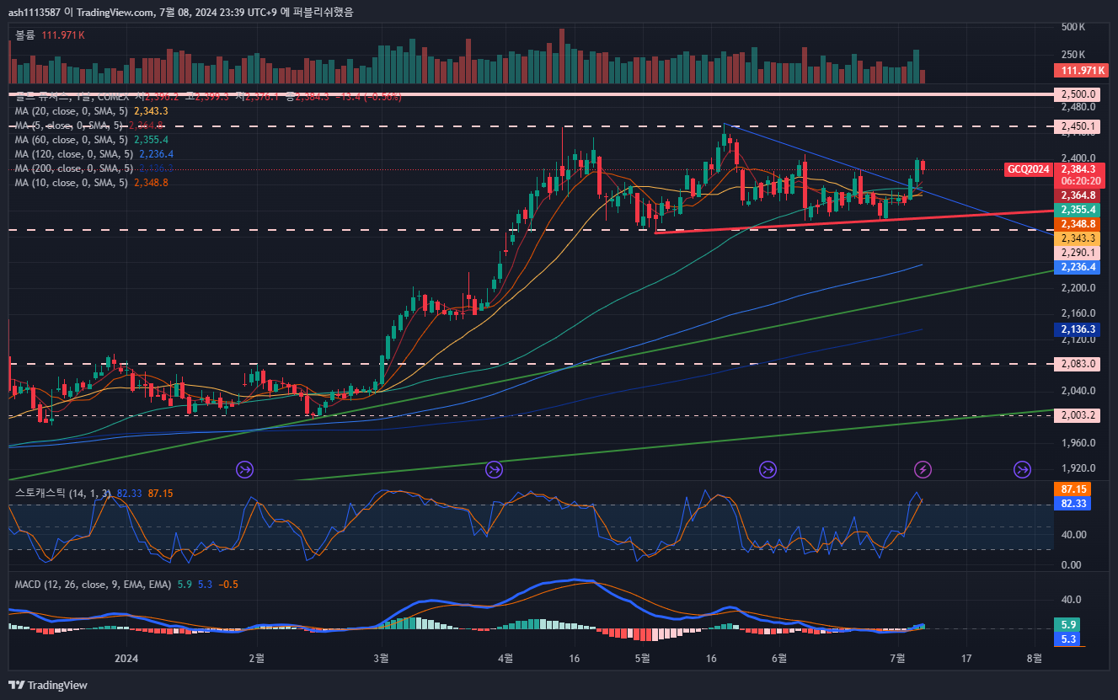Click the 2024 label on time axis
This screenshot has height=700, width=1118.
(x=126, y=658)
